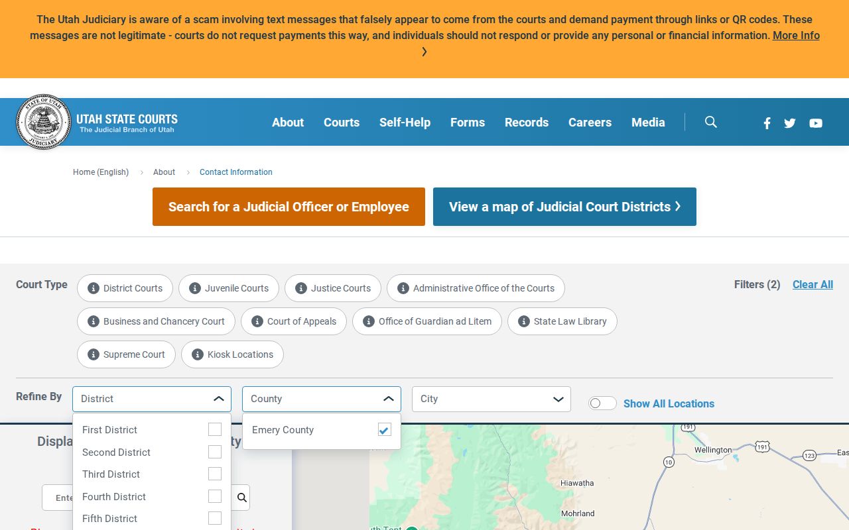Check the First District checkbox

tap(215, 429)
